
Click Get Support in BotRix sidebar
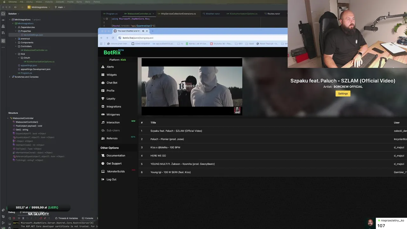(111, 163)
